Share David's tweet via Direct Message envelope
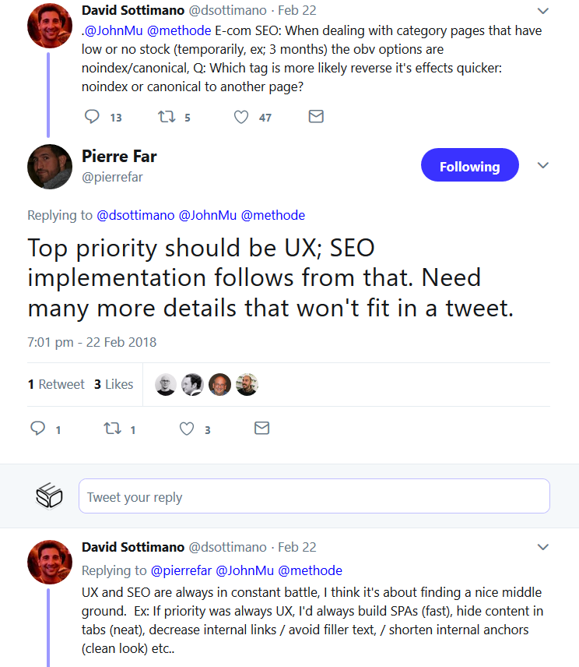579x667 pixels. [x=316, y=116]
